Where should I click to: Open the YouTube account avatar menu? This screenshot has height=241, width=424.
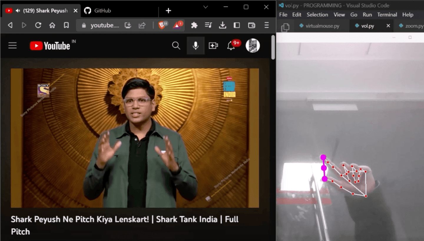click(253, 46)
